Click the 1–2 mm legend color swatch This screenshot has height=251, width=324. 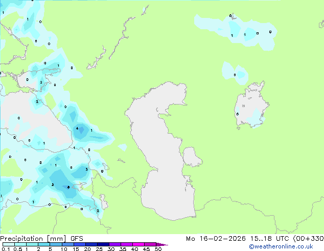[32, 244]
